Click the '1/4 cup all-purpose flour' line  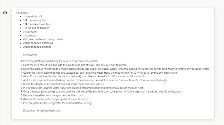click(x=37, y=24)
